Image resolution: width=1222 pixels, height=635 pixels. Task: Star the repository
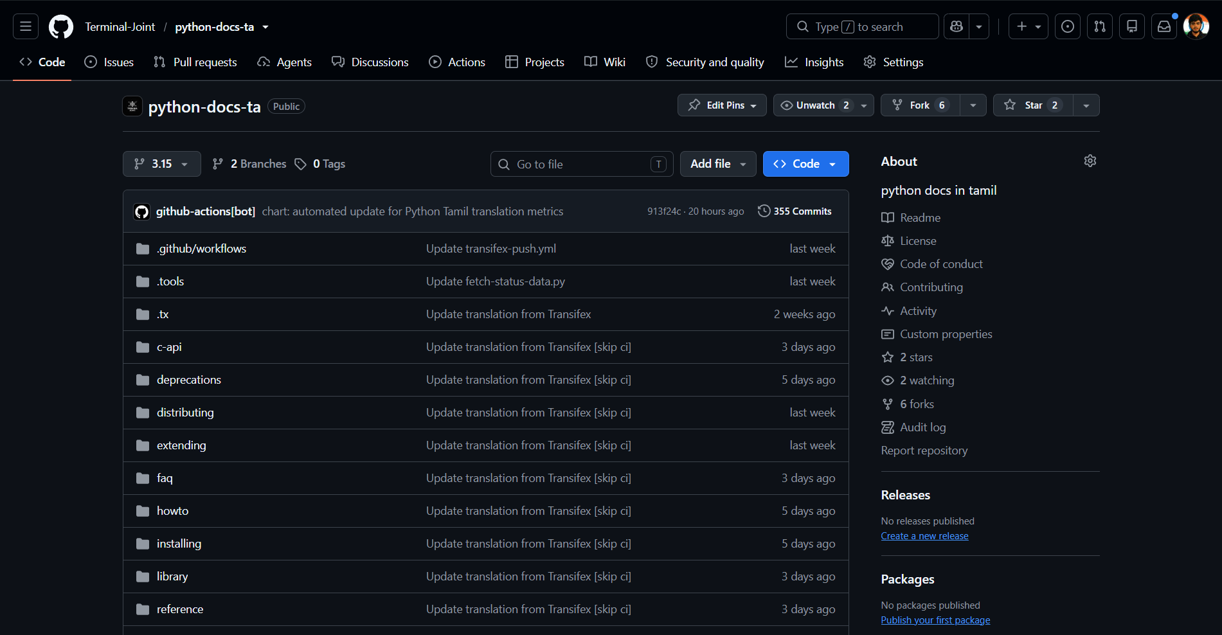1033,105
